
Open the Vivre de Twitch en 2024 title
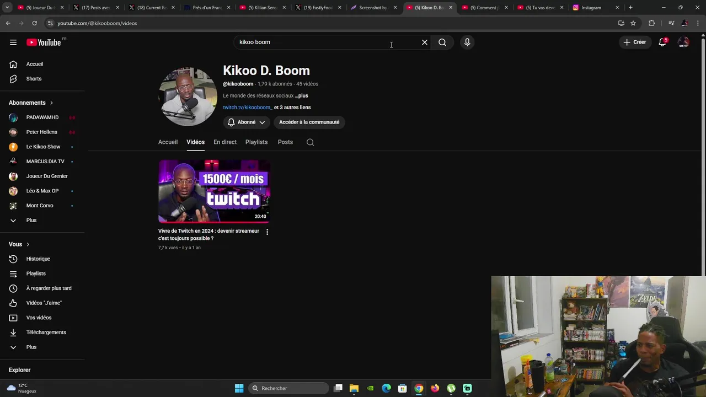tap(208, 235)
